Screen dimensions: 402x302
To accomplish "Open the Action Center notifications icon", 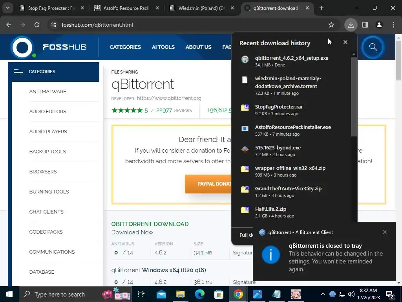I will click(x=390, y=295).
